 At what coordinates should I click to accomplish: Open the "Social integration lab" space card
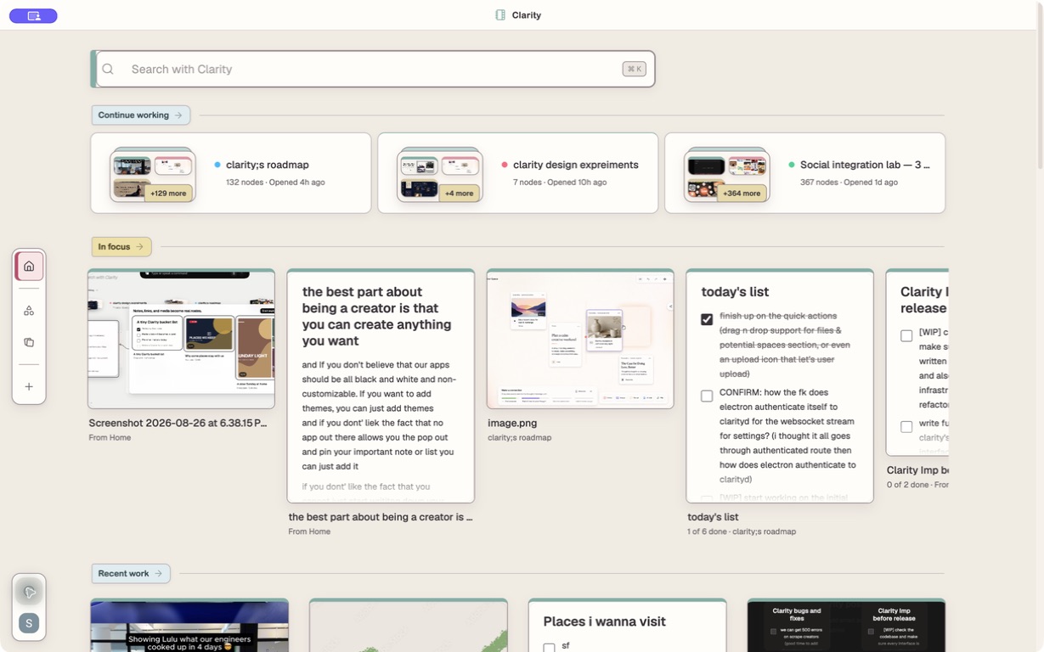[805, 173]
